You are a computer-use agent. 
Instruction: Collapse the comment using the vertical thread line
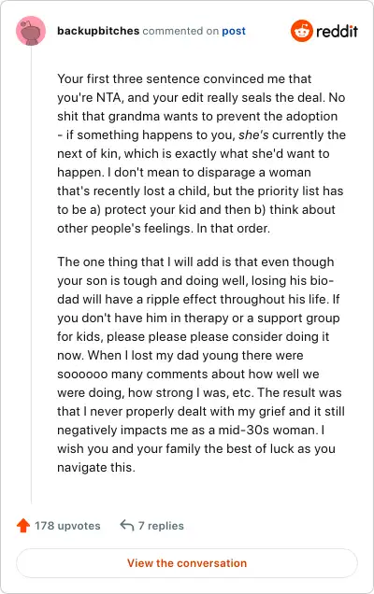pos(31,275)
